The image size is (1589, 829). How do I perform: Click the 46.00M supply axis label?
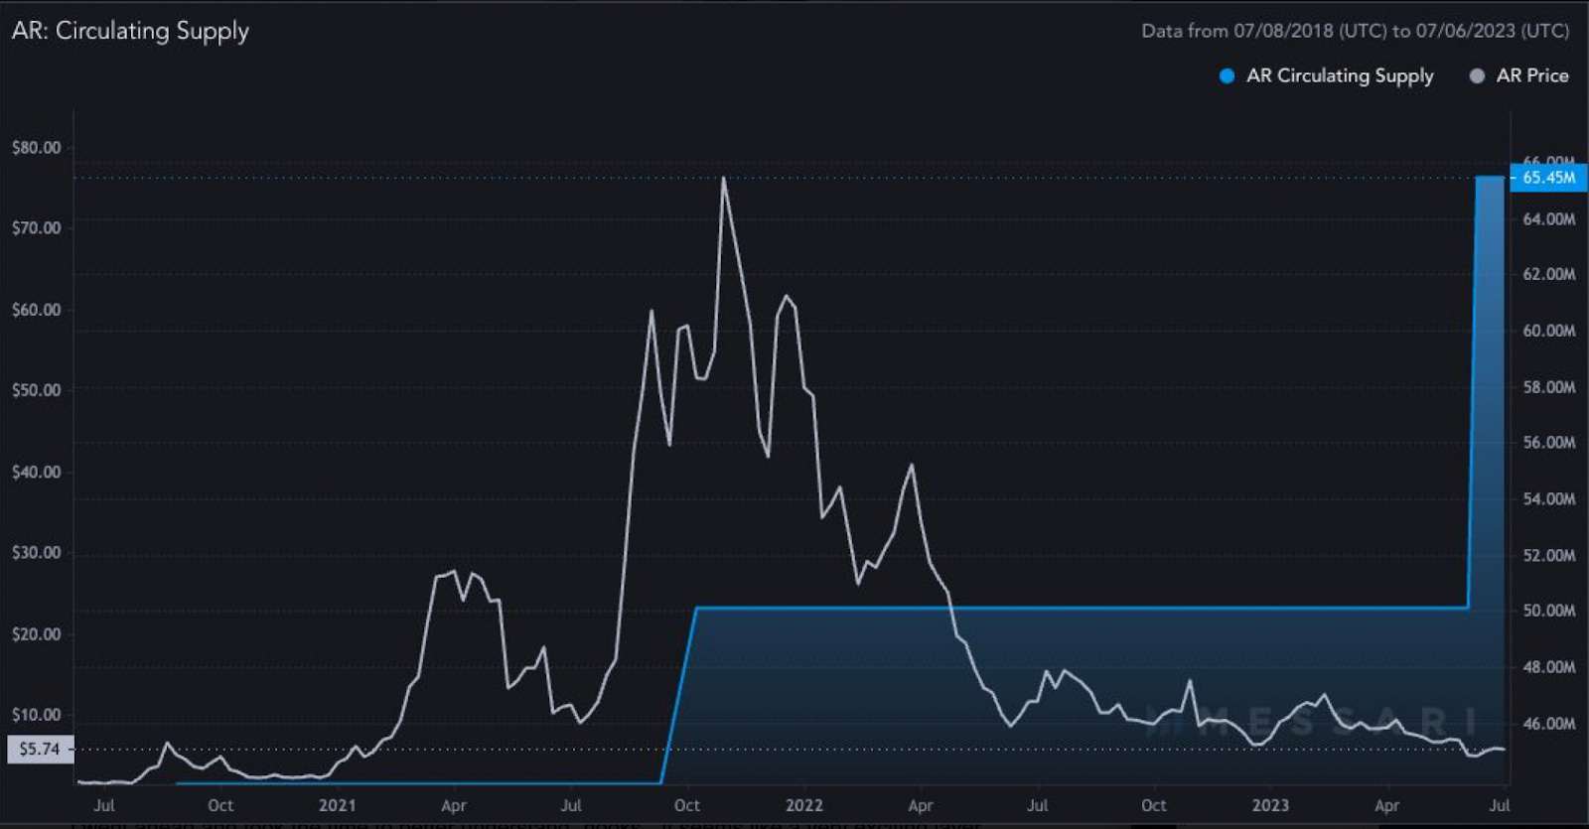click(x=1549, y=724)
